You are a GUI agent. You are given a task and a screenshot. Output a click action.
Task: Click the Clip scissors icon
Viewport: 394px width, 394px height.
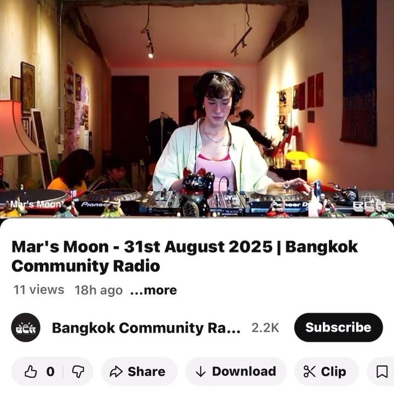point(309,372)
